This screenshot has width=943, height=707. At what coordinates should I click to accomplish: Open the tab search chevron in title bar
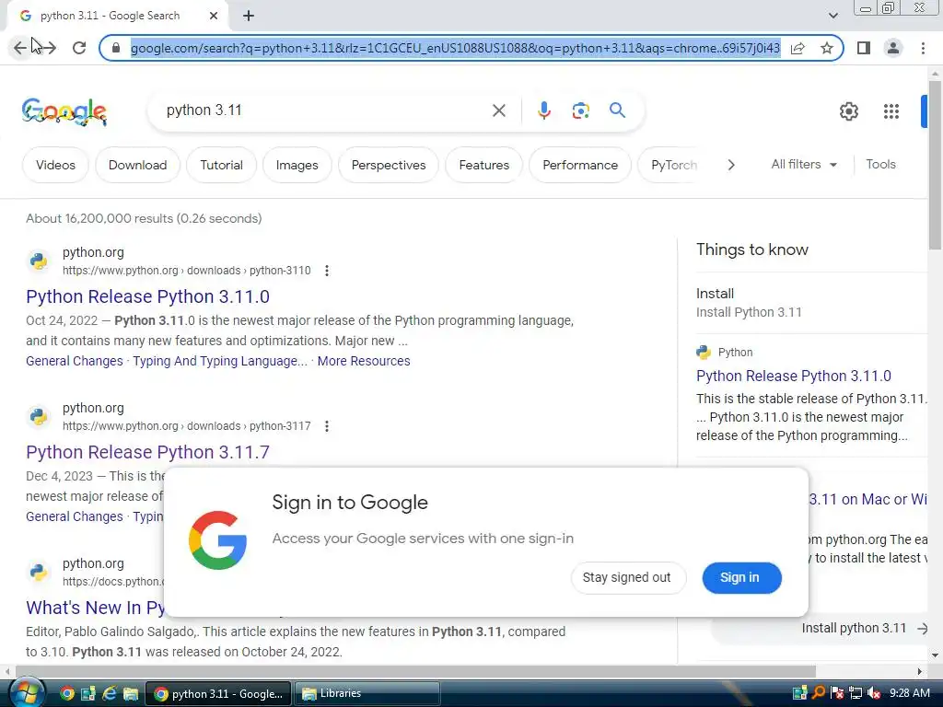(x=832, y=16)
